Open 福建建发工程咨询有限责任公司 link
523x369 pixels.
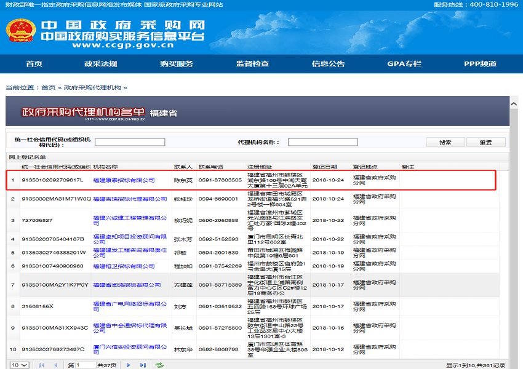coord(130,253)
